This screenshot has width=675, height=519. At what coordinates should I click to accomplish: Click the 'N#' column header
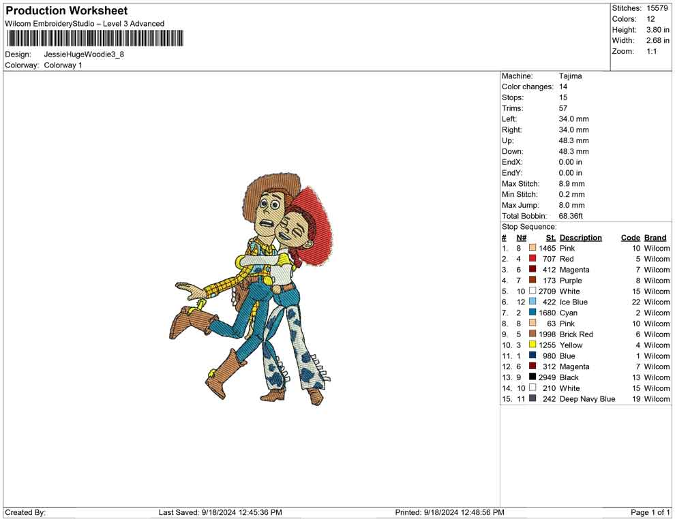click(522, 238)
